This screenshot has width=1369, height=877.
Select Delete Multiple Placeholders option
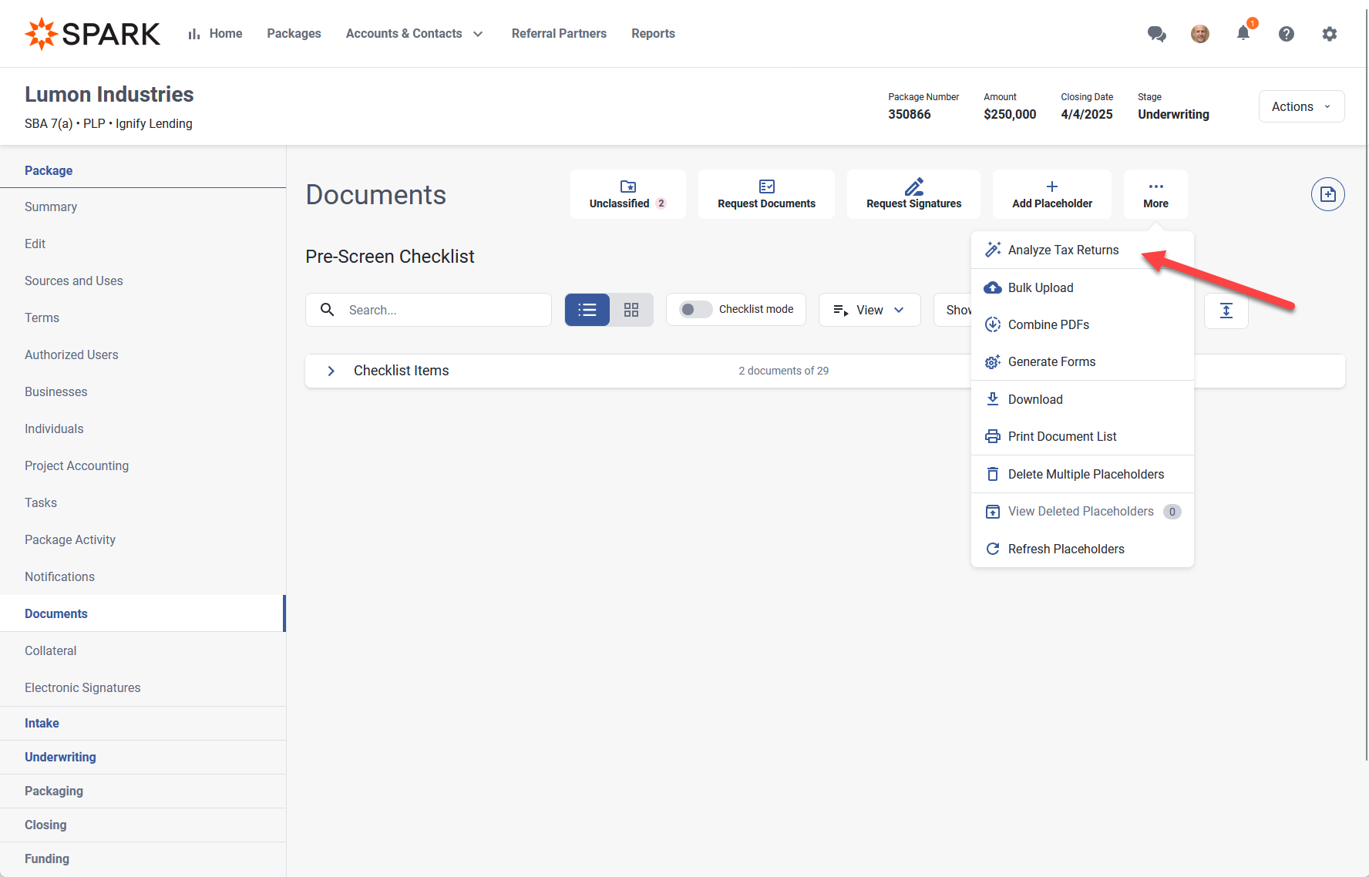pyautogui.click(x=1082, y=474)
